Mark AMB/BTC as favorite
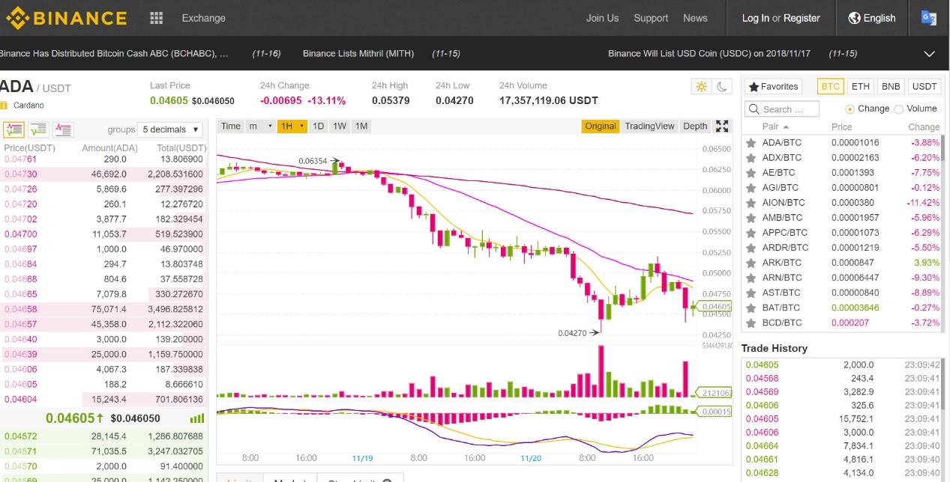This screenshot has height=482, width=950. pyautogui.click(x=751, y=218)
